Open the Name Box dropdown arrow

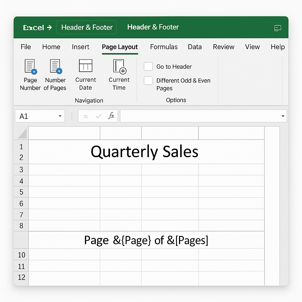coord(60,116)
